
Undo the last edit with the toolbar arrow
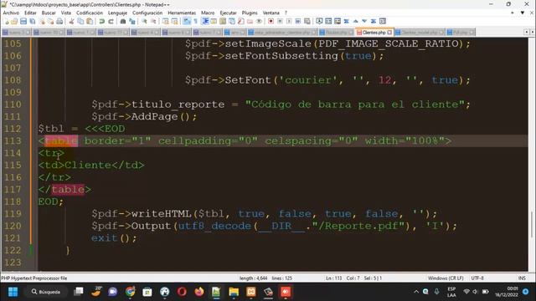tap(101, 22)
